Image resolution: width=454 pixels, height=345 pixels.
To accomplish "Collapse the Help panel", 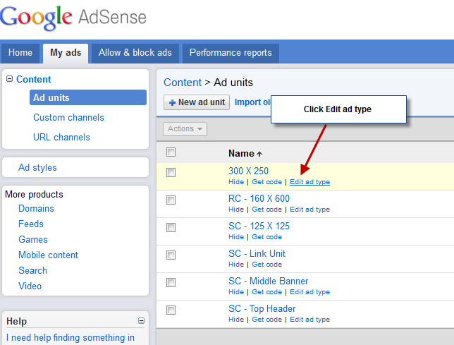I will coord(141,321).
